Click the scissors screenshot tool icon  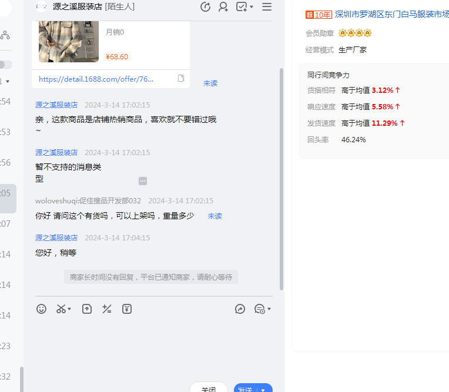[61, 309]
